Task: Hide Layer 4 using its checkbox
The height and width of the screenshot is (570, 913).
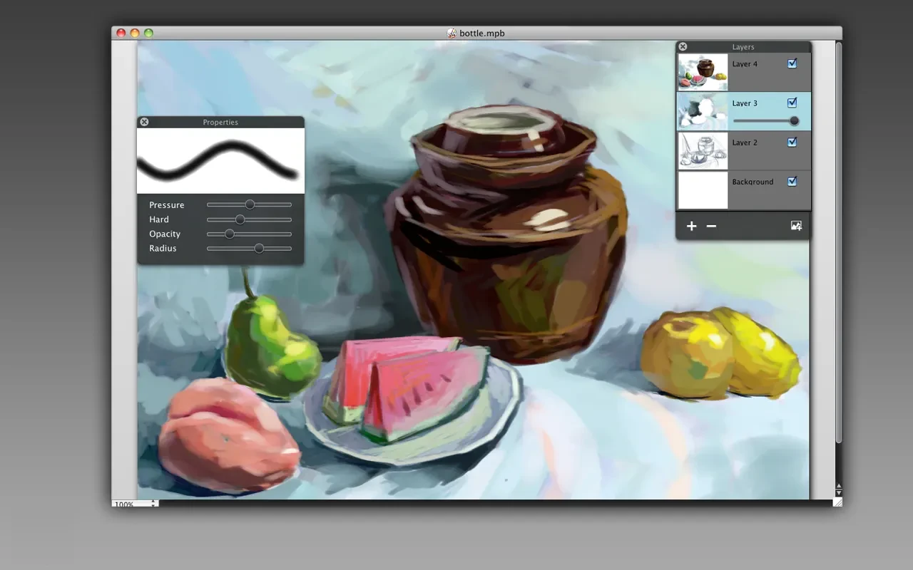Action: pyautogui.click(x=792, y=63)
